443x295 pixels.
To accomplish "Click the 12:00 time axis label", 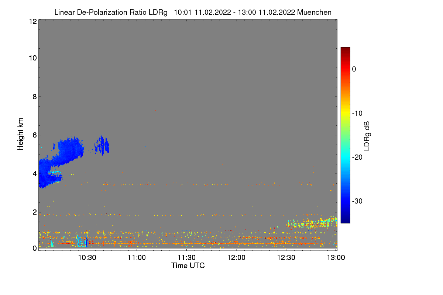I will click(236, 258).
